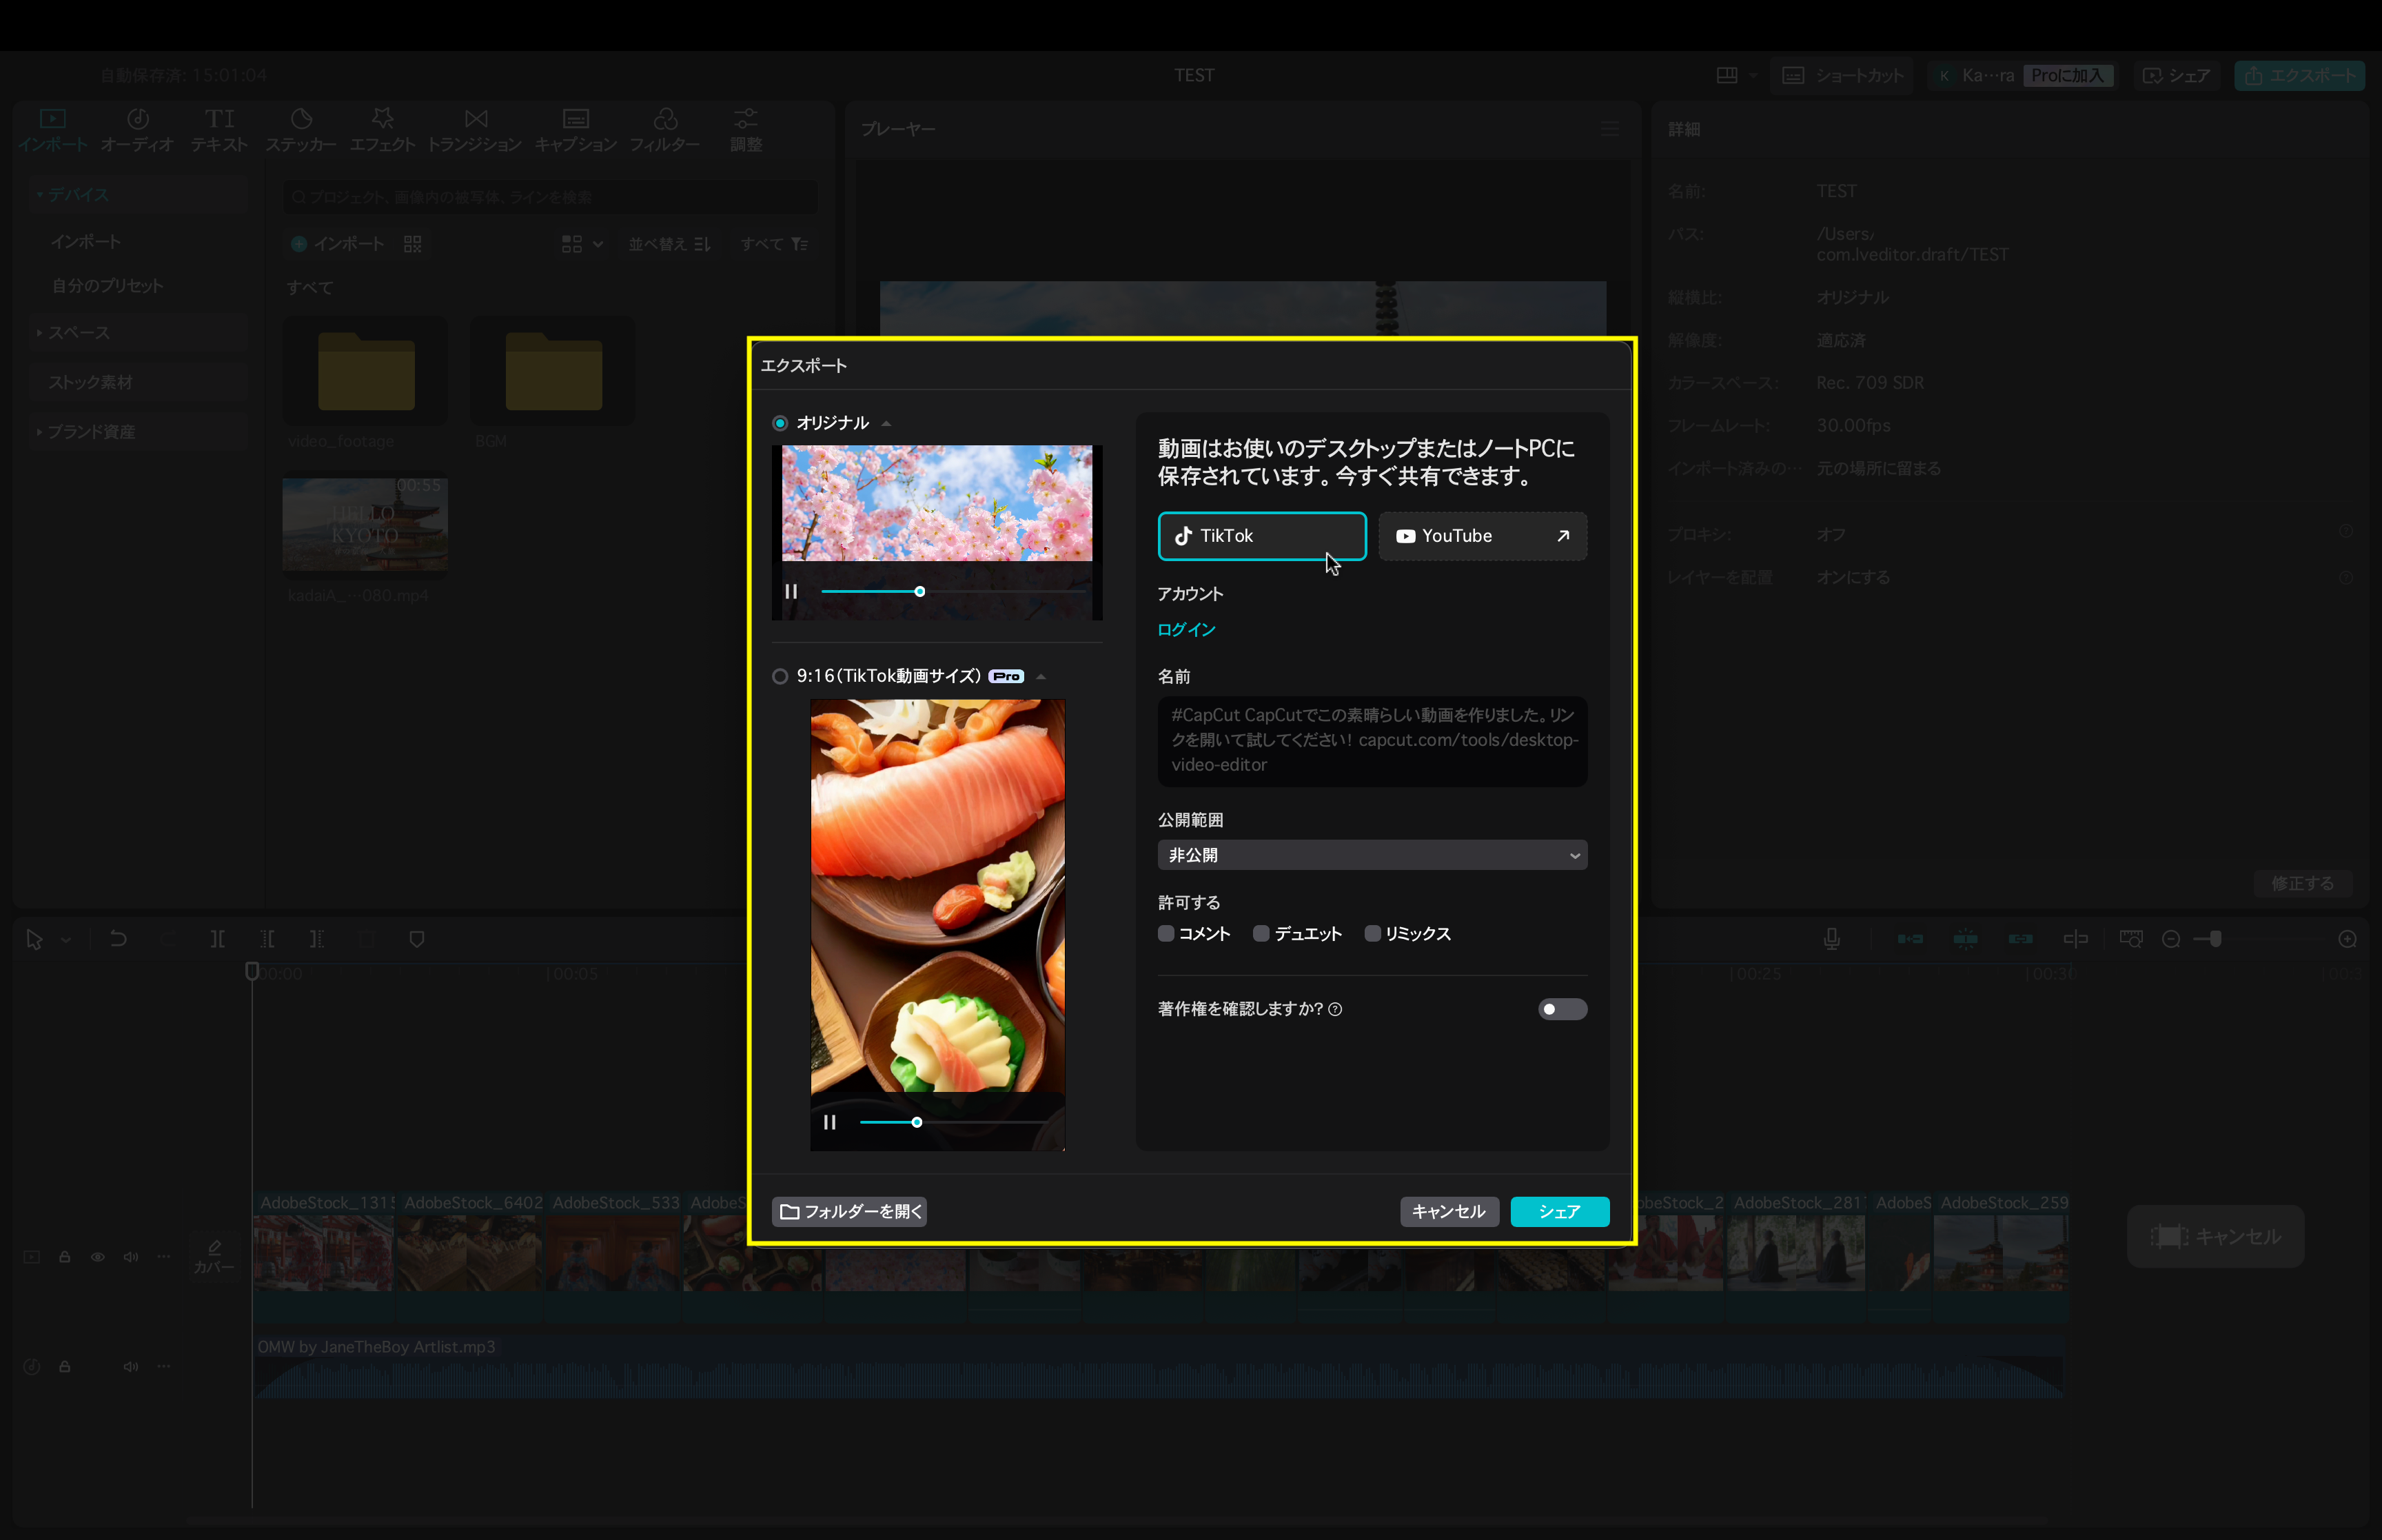Enable the コメント permission checkbox
Viewport: 2382px width, 1540px height.
(x=1165, y=933)
